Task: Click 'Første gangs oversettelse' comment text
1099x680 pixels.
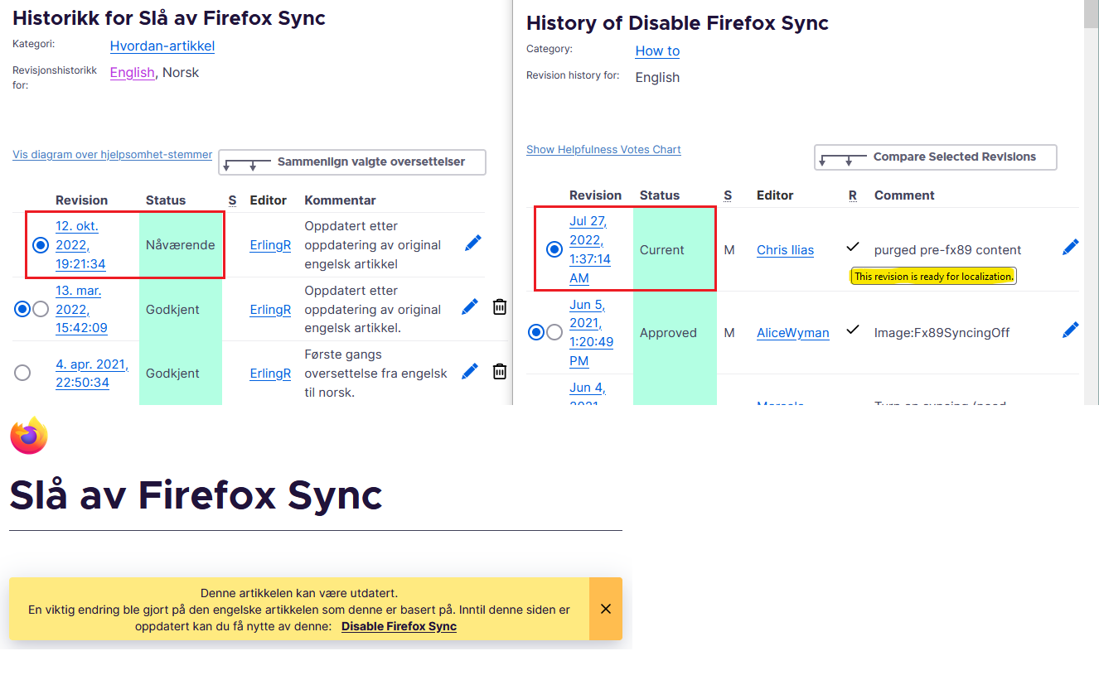Action: (x=375, y=373)
